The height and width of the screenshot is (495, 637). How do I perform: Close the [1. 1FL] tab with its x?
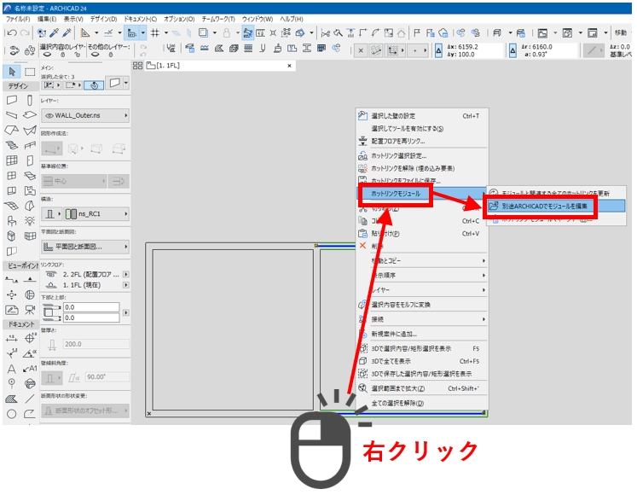pos(289,66)
